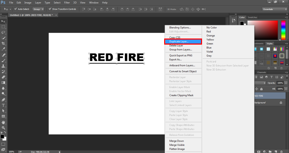Click the lock all layer icon

tap(261, 89)
